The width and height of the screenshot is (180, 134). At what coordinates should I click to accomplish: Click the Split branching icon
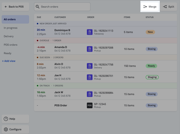coord(165,7)
